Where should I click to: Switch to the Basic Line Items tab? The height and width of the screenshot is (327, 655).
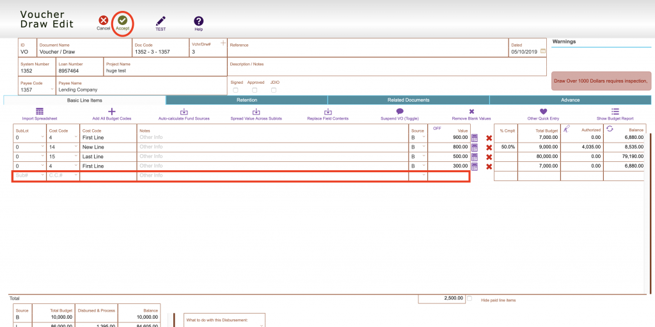click(85, 100)
